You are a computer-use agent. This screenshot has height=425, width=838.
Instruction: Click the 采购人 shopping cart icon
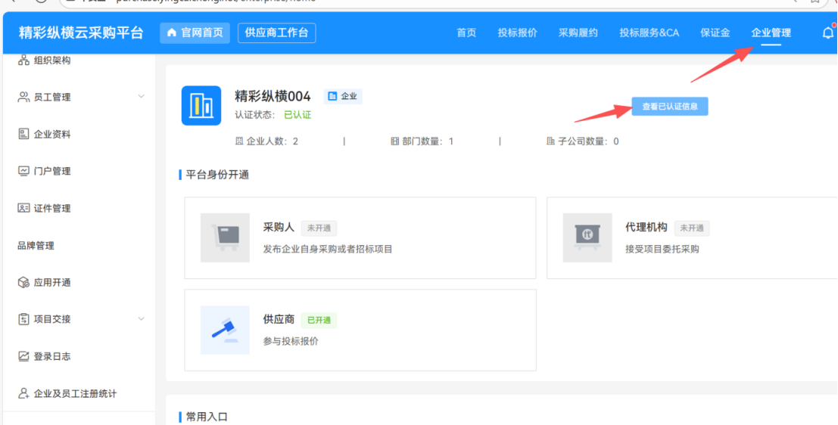click(x=225, y=237)
